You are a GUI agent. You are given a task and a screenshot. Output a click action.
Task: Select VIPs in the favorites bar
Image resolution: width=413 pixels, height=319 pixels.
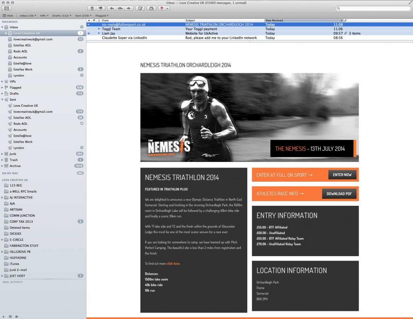[x=43, y=15]
